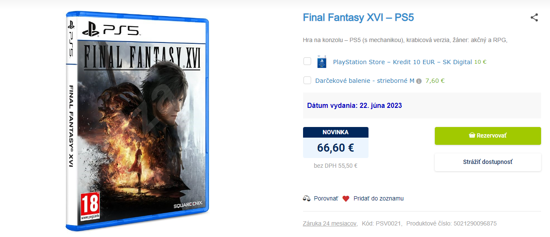The width and height of the screenshot is (550, 237).
Task: Select Pridať do zoznamu link
Action: (379, 198)
